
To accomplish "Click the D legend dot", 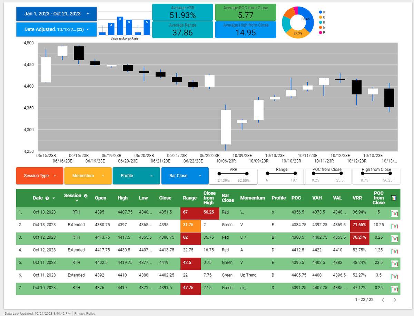I will point(321,12).
